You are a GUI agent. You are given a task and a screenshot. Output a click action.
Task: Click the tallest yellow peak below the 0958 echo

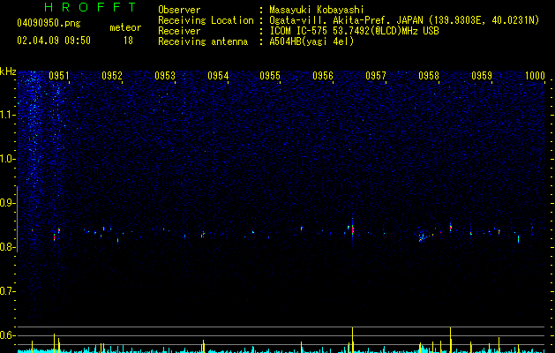click(450, 340)
